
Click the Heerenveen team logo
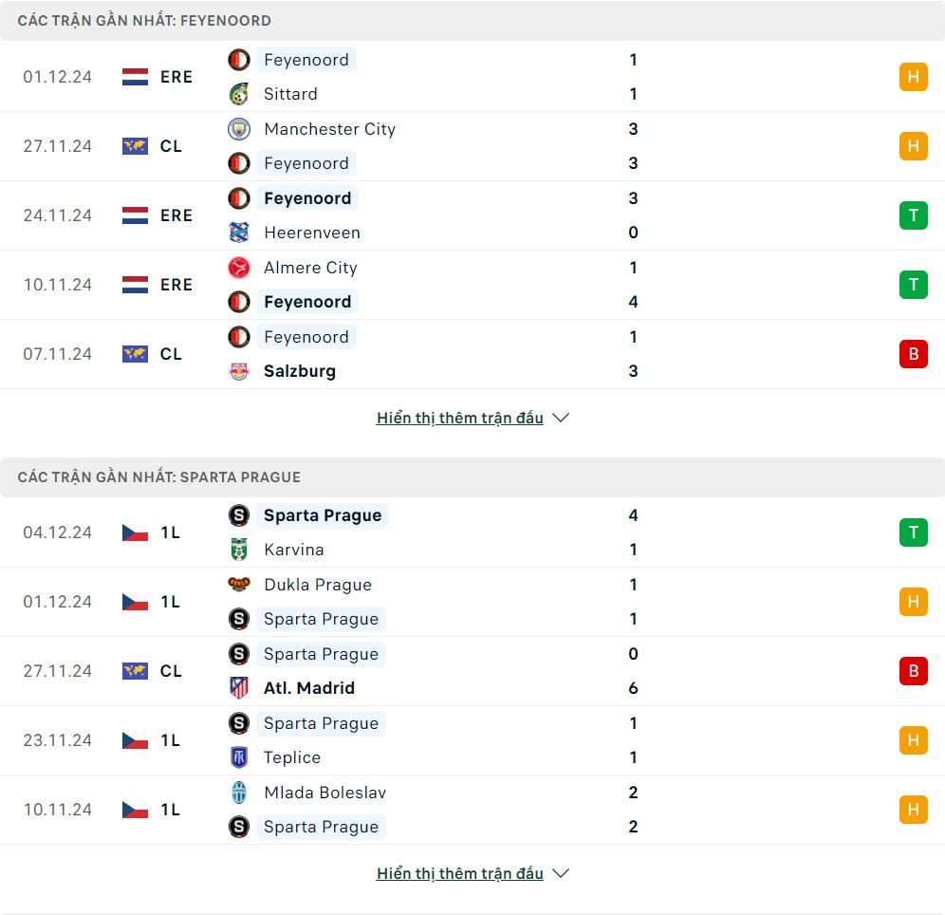(x=239, y=233)
